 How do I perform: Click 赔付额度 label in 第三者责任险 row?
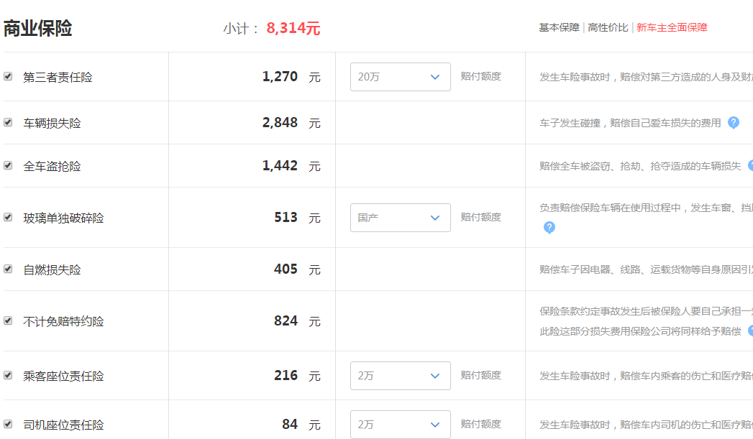click(x=480, y=76)
